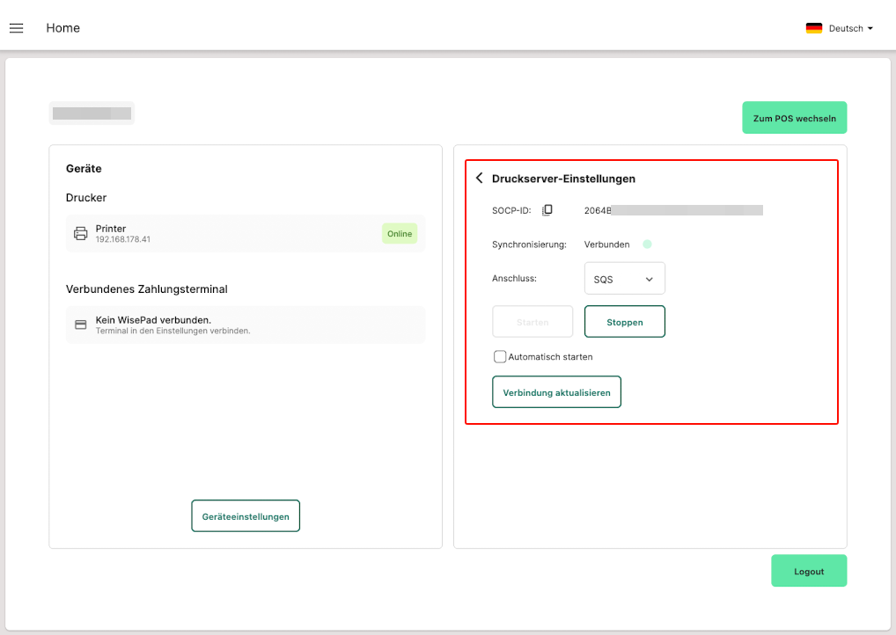Click Verbindung aktualisieren
The image size is (896, 635).
pos(556,392)
